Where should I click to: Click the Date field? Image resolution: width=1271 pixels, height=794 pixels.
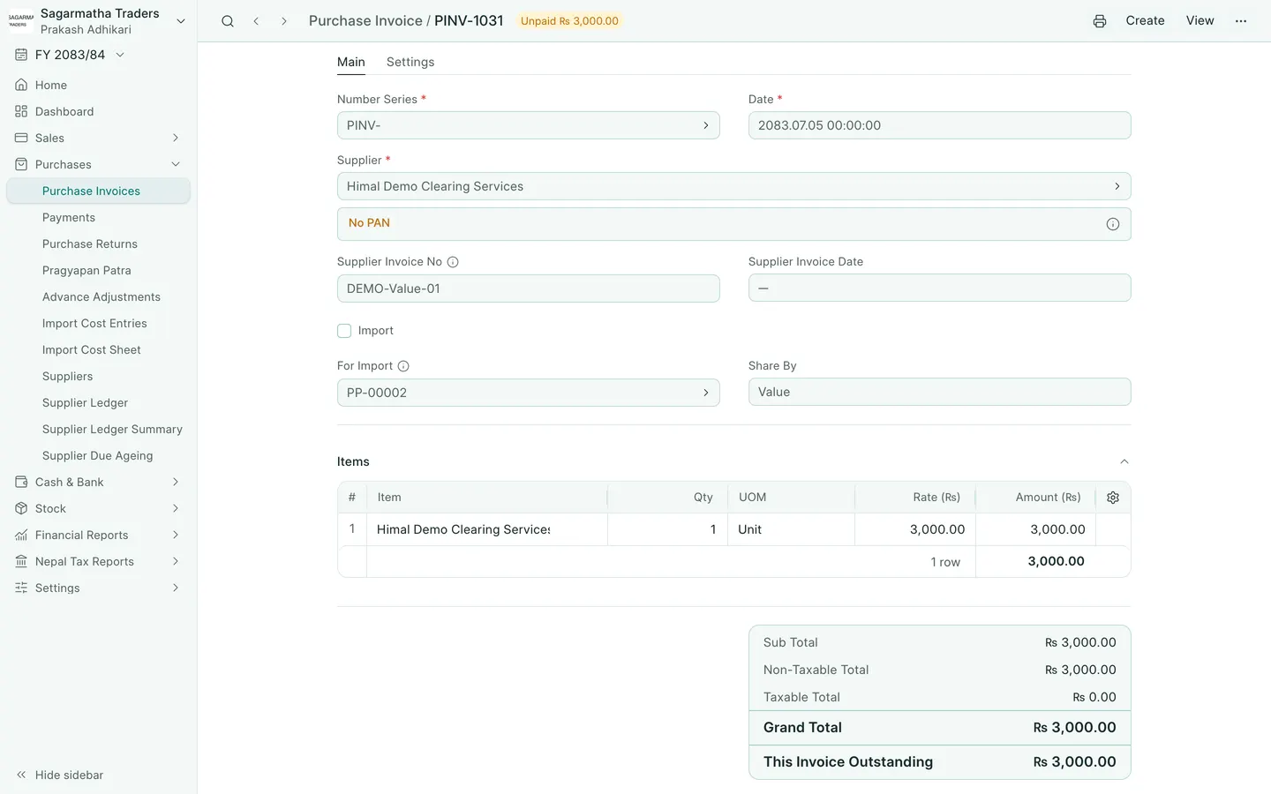[x=939, y=125]
